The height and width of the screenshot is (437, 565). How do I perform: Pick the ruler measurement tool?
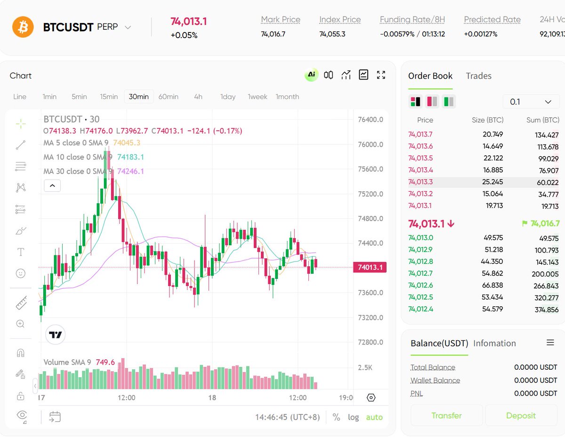(20, 302)
